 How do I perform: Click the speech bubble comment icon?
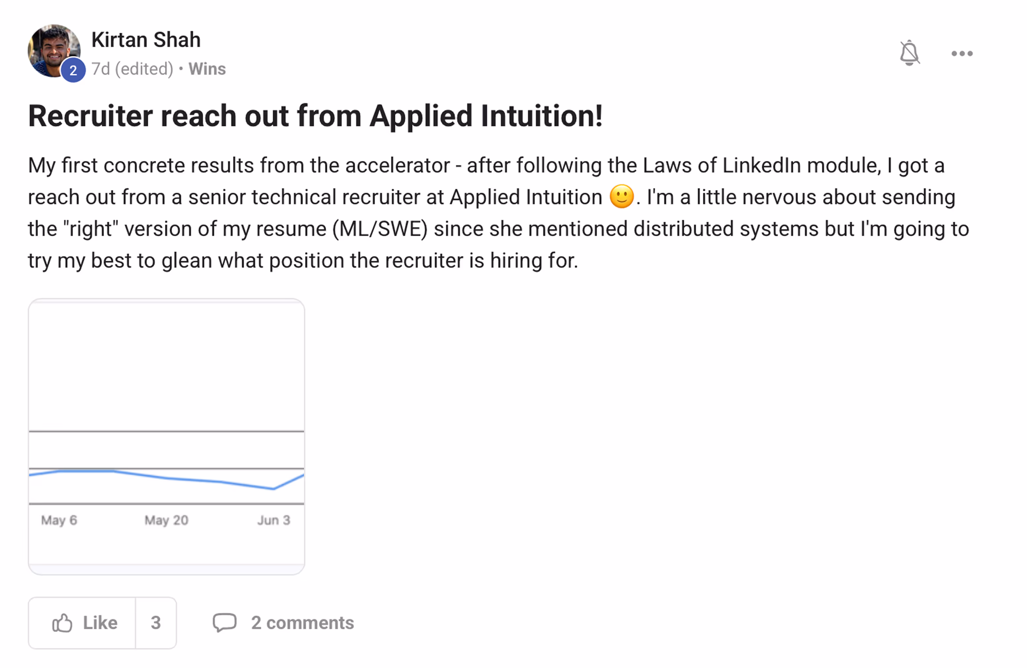tap(224, 623)
